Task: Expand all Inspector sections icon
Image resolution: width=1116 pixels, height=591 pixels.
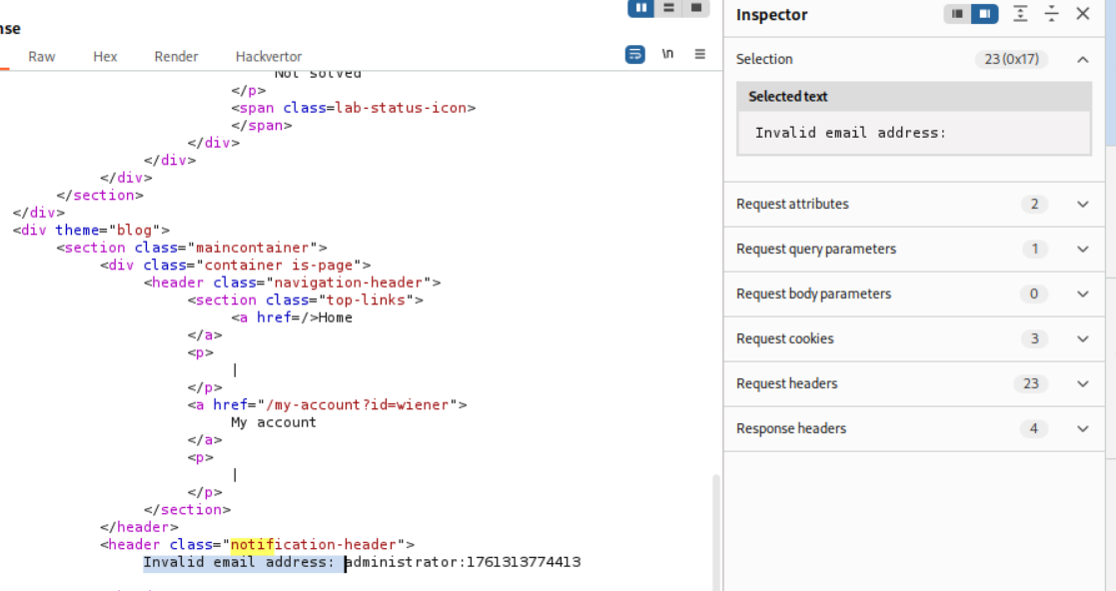Action: coord(1020,14)
